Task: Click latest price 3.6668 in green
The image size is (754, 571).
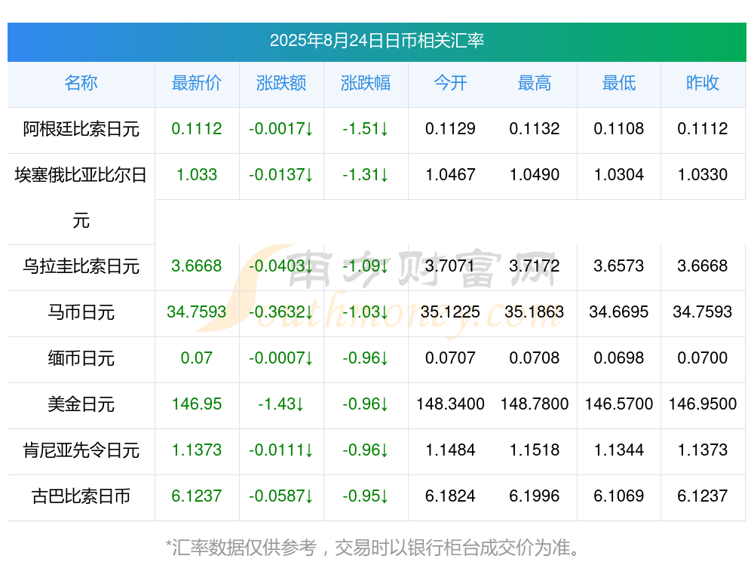Action: coord(197,266)
